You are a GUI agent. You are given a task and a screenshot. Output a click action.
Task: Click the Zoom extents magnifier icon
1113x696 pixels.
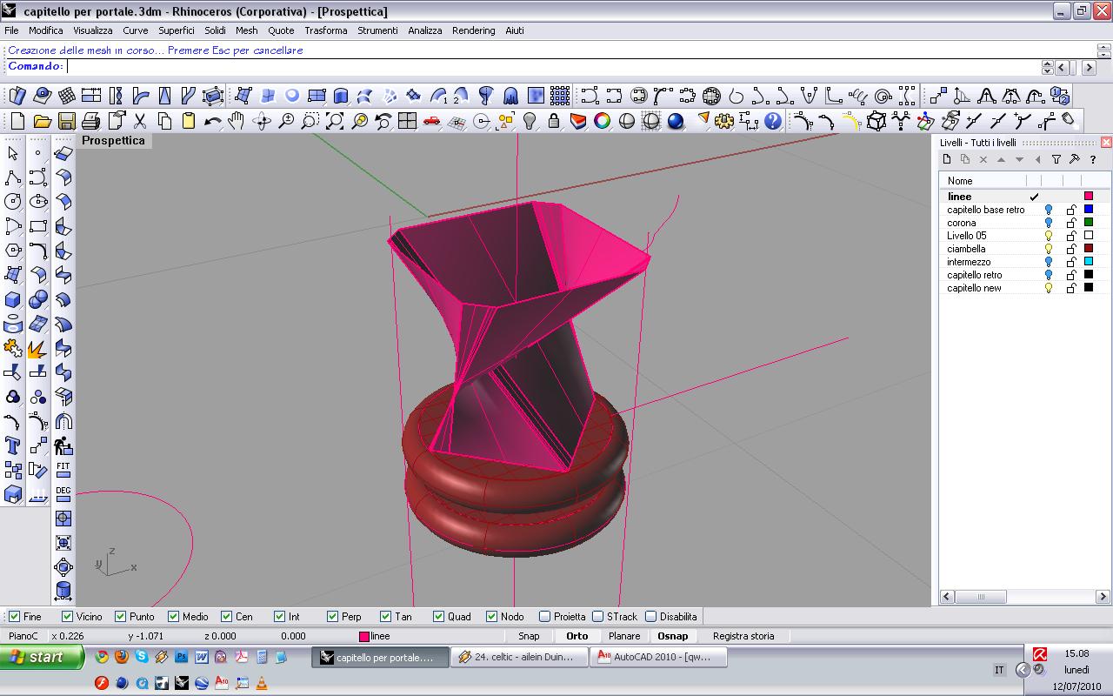335,121
